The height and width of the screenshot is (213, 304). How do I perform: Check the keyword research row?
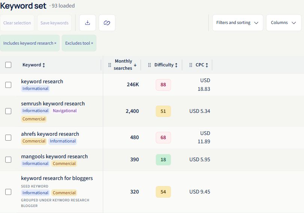click(x=8, y=85)
